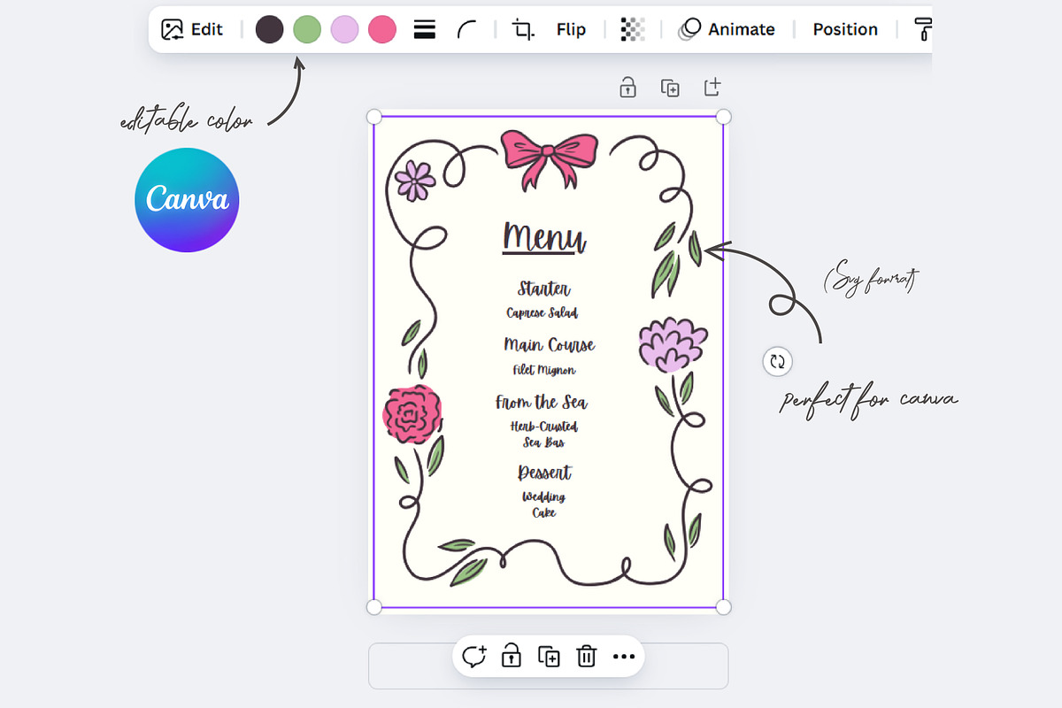Click the top-left selection corner handle
Image resolution: width=1062 pixels, height=708 pixels.
coord(373,117)
